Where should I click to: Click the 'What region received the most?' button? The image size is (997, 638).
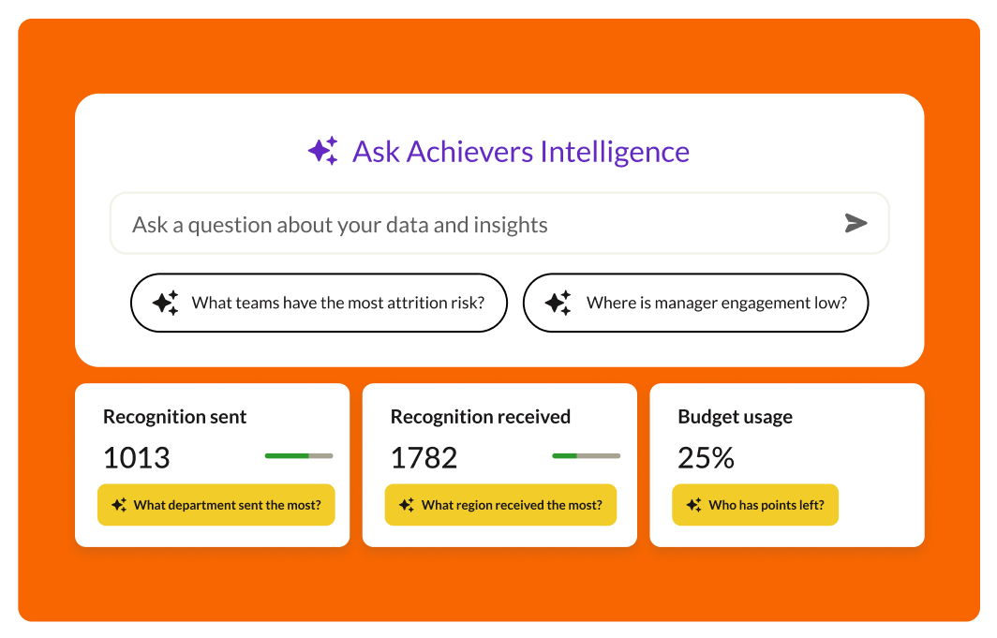click(x=500, y=504)
